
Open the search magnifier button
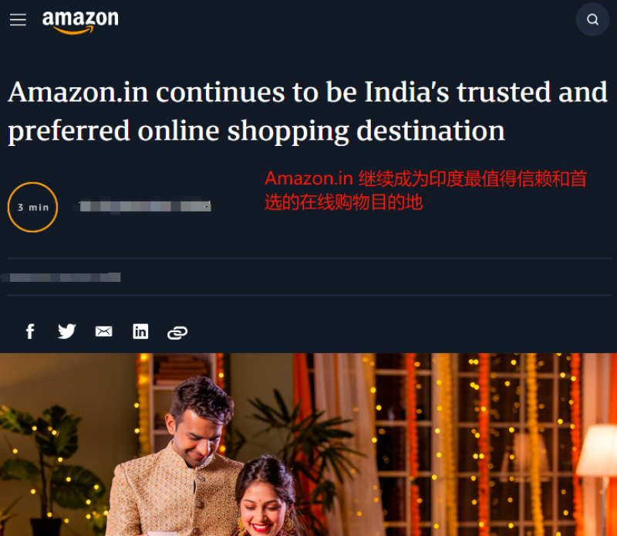[592, 19]
